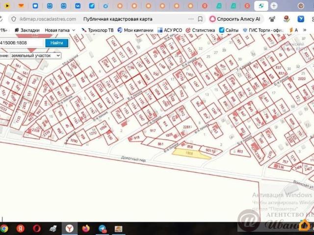Open the yellow play-icon tab
The height and width of the screenshot is (235, 314).
coord(7,6)
